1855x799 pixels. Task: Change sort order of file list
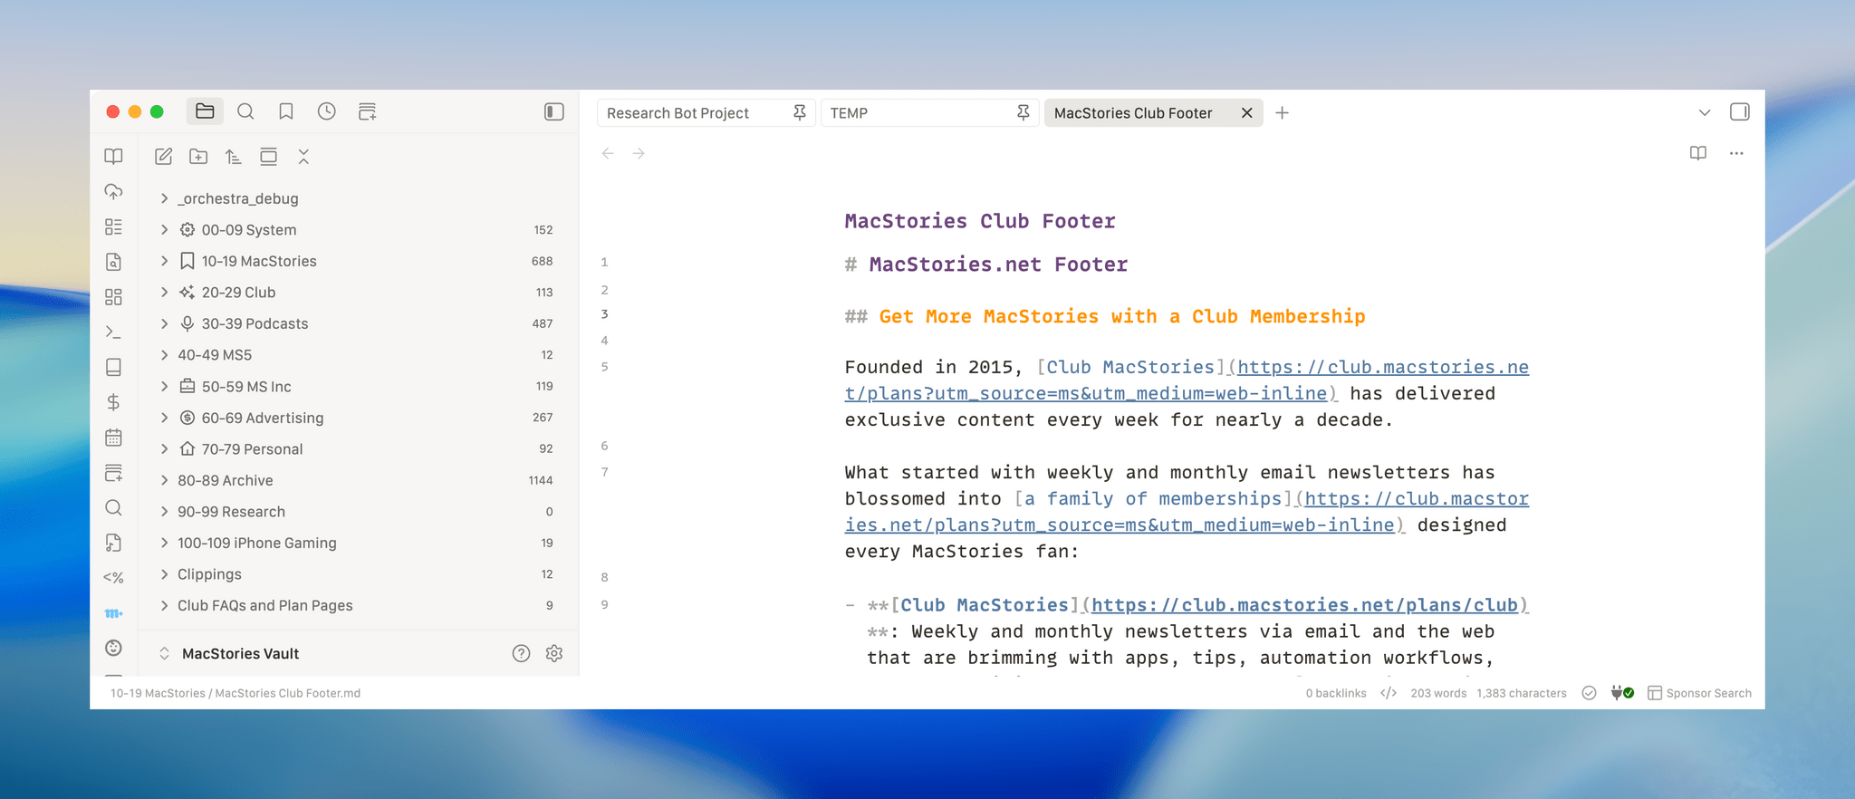tap(234, 157)
